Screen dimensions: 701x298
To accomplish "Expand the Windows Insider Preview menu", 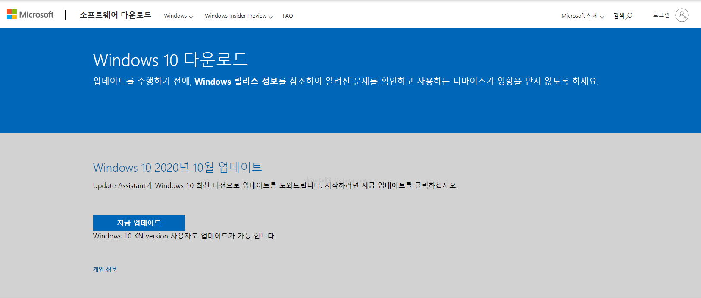I will 239,16.
